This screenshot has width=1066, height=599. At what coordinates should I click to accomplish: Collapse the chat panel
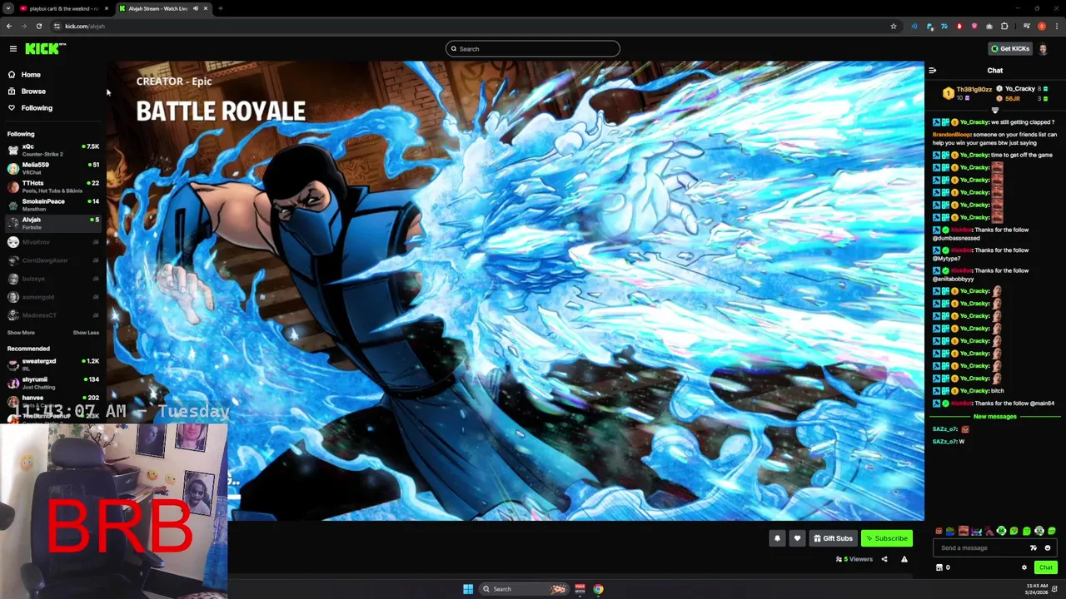[932, 71]
